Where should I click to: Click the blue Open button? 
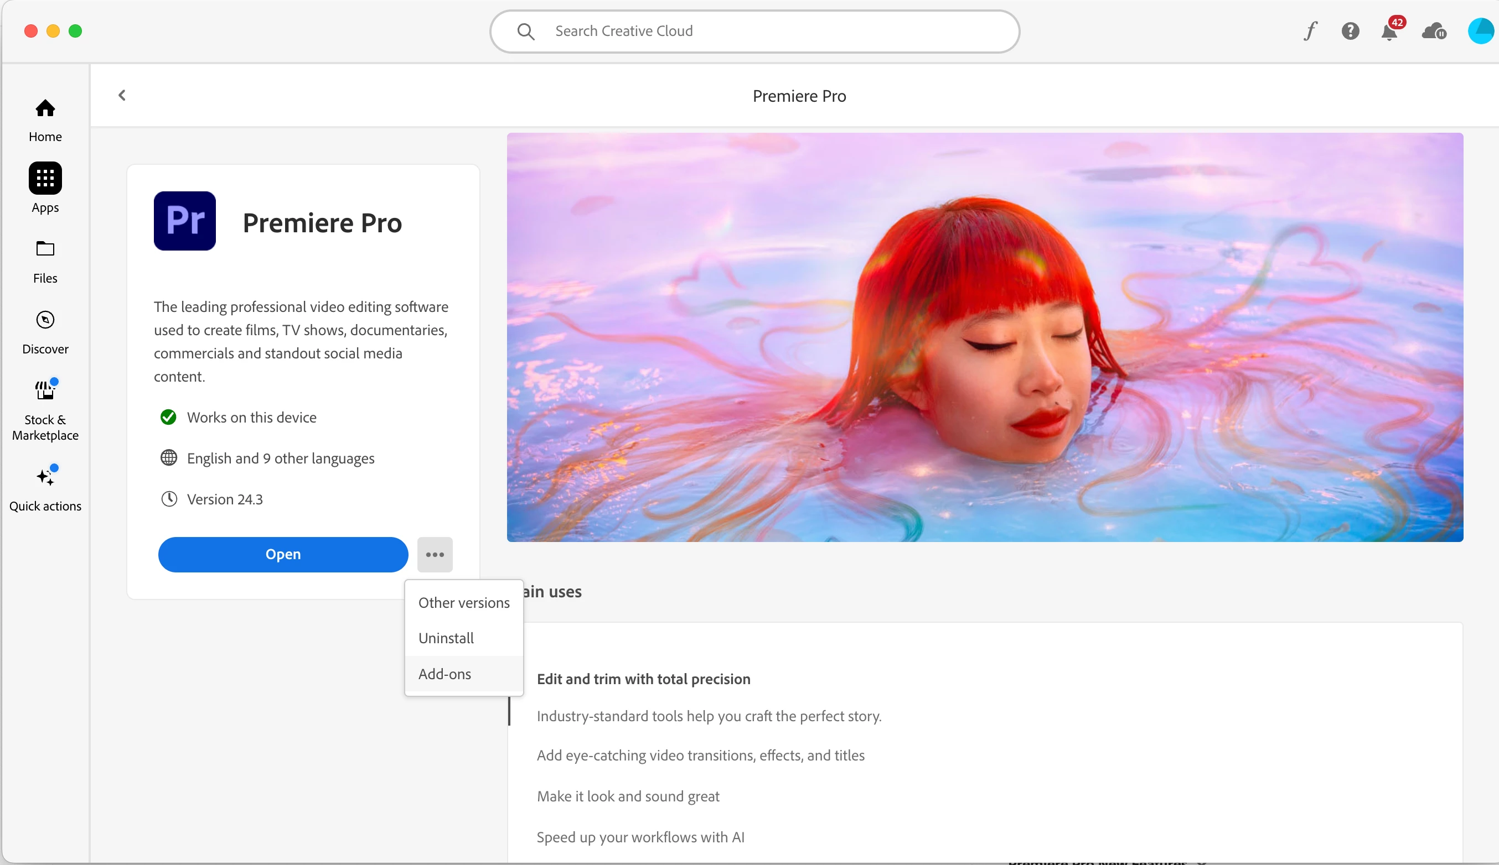point(283,554)
